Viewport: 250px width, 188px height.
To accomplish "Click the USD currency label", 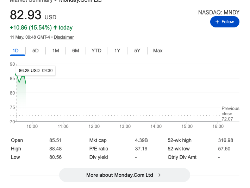I will (50, 17).
